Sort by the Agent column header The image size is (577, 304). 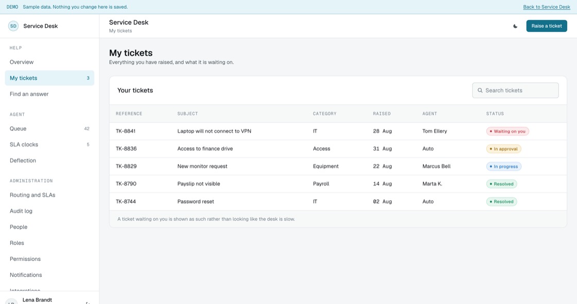point(430,114)
